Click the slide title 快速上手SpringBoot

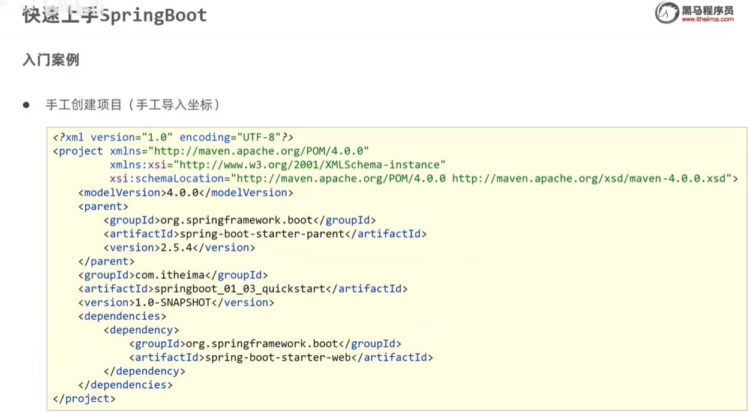(x=115, y=15)
